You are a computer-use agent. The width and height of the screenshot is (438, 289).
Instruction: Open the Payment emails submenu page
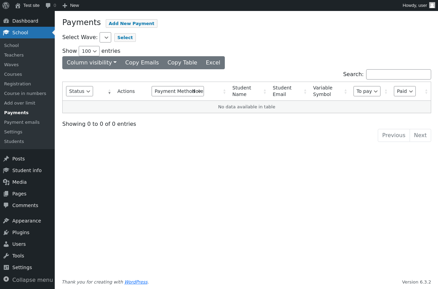pyautogui.click(x=22, y=122)
